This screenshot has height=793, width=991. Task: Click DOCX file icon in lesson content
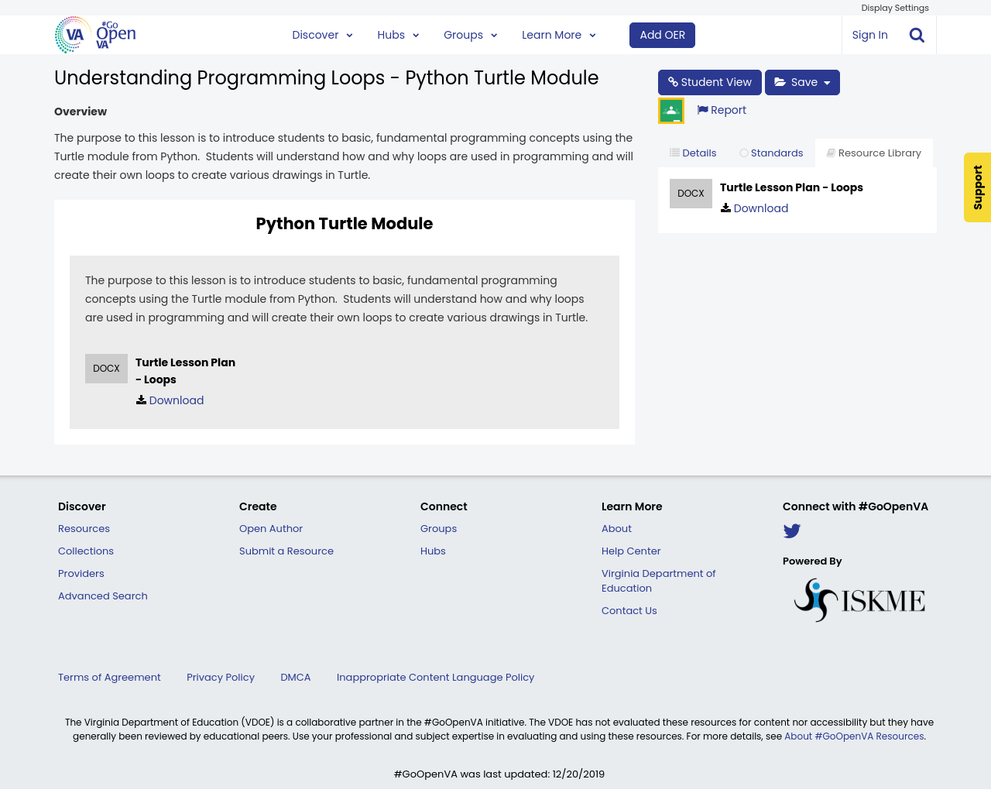coord(106,369)
